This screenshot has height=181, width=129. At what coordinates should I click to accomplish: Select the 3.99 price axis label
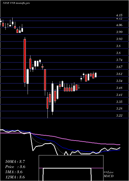[x=119, y=32]
